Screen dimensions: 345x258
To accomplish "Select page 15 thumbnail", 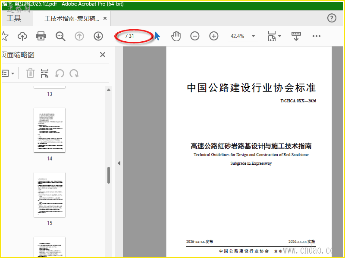I will (x=50, y=195).
